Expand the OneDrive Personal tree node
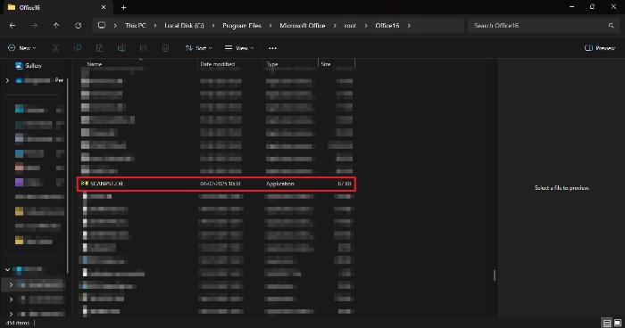Screen dimensions: 625x328 [7, 80]
